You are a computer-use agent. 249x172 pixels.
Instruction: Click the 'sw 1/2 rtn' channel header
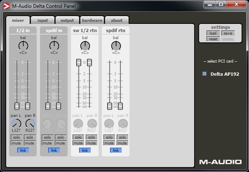coord(85,30)
